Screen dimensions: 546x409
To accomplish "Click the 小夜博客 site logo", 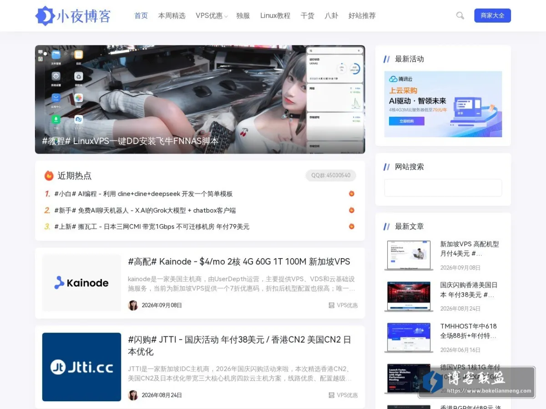I will tap(73, 16).
